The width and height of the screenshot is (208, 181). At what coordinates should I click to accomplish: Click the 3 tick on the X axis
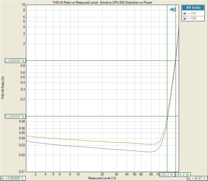pyautogui.click(x=35, y=174)
